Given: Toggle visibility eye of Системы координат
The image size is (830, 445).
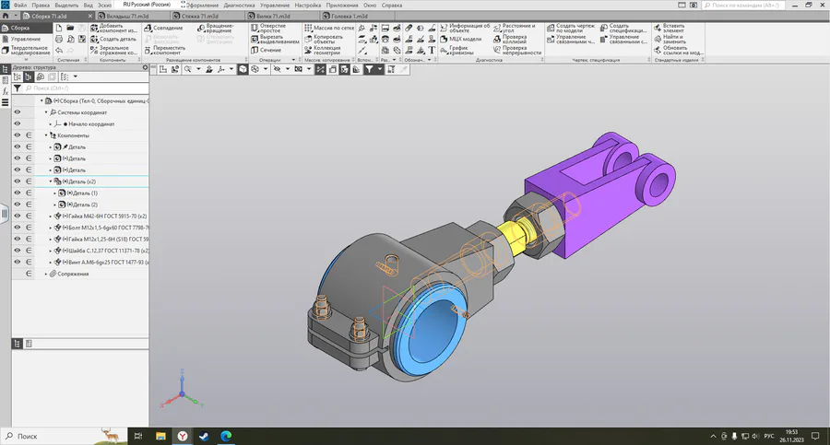Looking at the screenshot, I should click(x=18, y=112).
